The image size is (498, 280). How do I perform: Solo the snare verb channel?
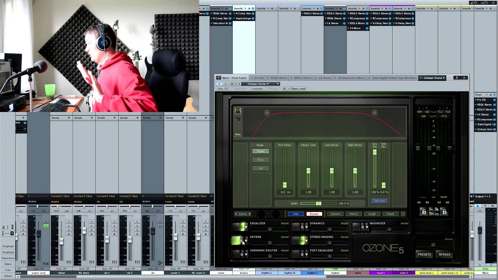coord(46,226)
